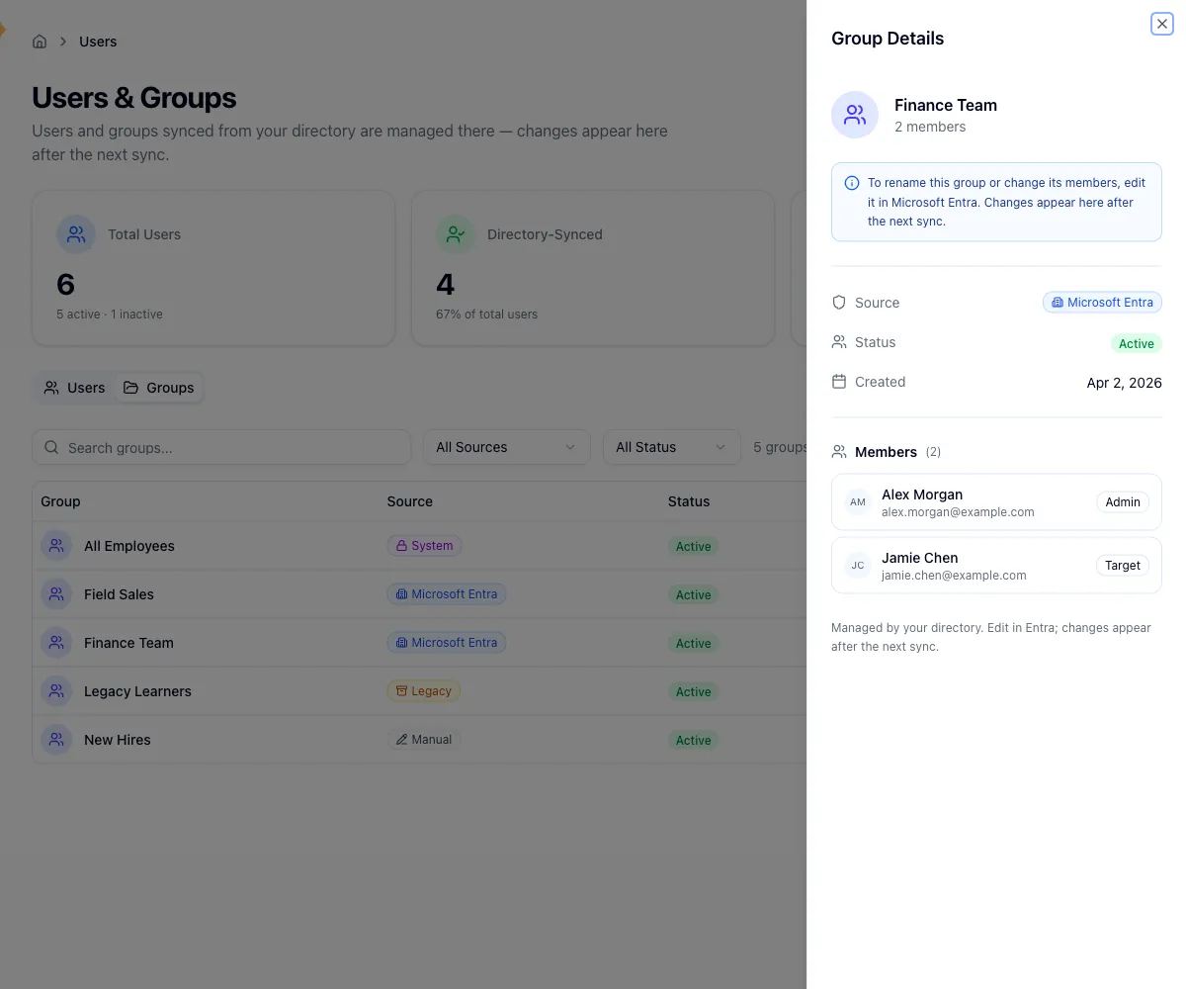1186x989 pixels.
Task: Click the Target role badge
Action: coord(1123,566)
